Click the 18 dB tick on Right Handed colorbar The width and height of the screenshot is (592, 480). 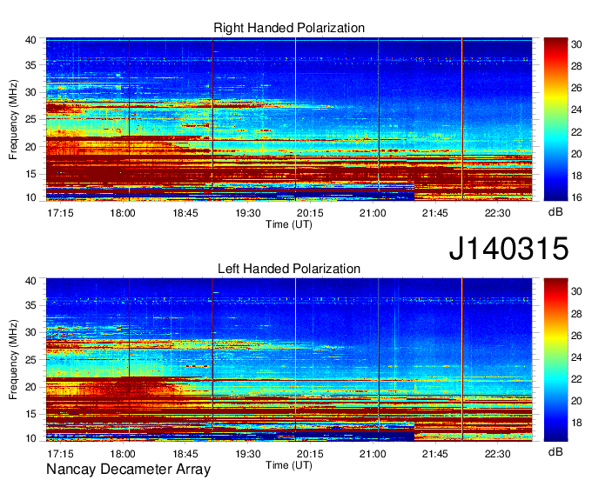tap(576, 176)
